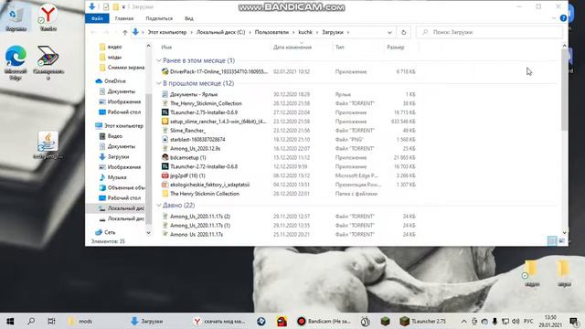This screenshot has width=585, height=329.
Task: Click the New folder icon in the title bar
Action: (x=116, y=6)
